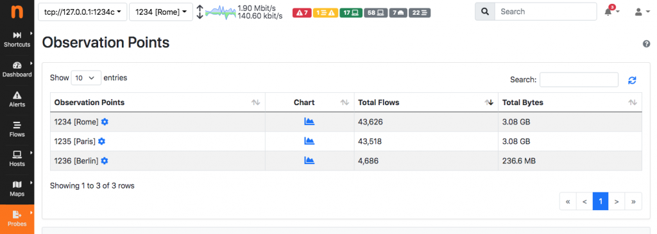Open settings gear for 1234 [Rome]
Screen dimensions: 657x234
(105, 122)
